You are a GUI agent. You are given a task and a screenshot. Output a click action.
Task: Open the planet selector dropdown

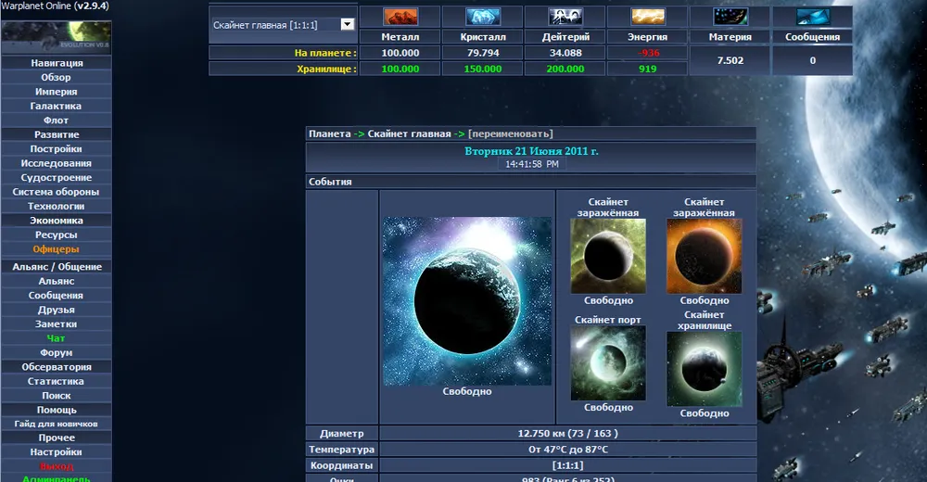[x=348, y=25]
